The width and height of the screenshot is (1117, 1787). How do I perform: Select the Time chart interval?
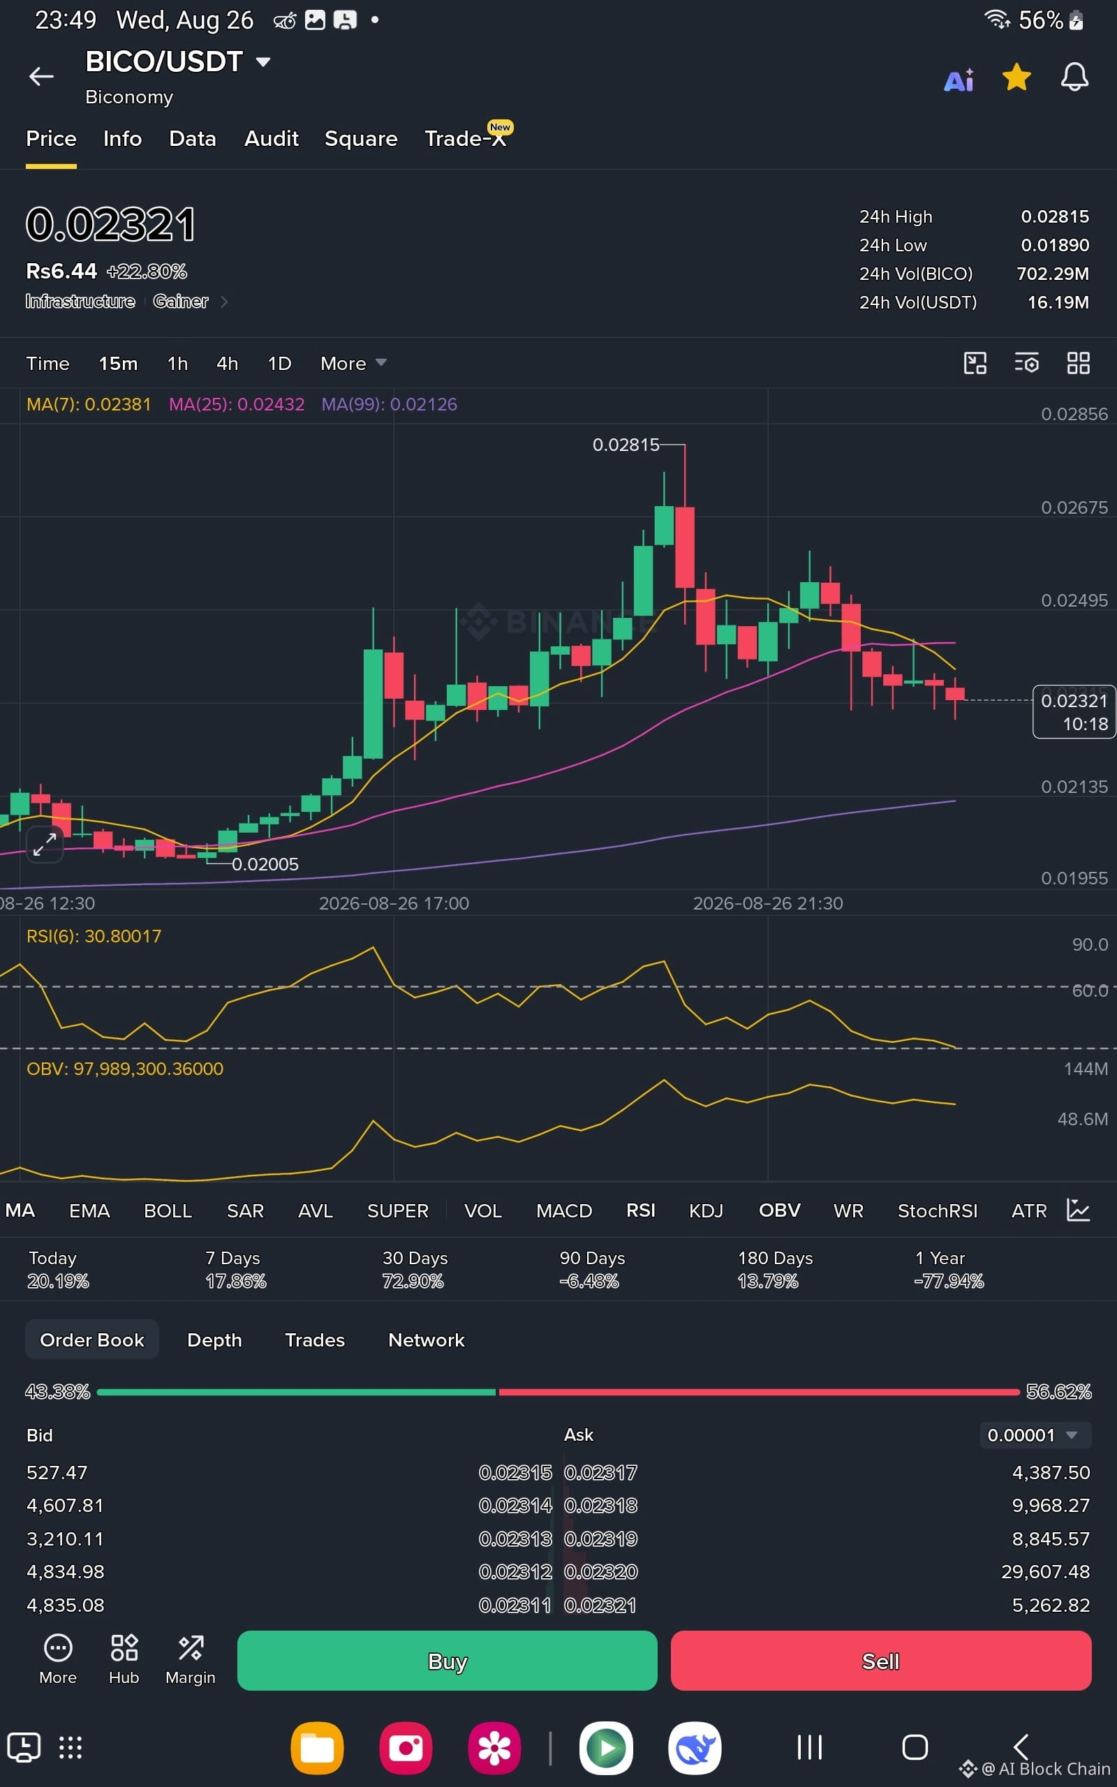pos(48,363)
